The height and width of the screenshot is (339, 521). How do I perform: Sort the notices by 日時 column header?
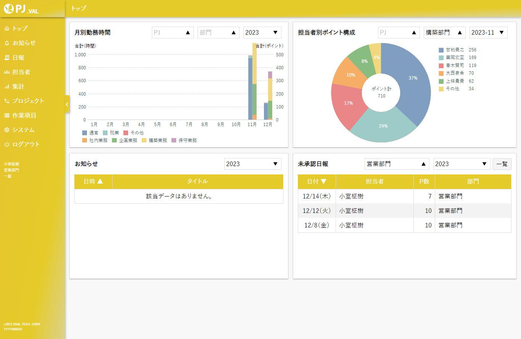pos(93,182)
